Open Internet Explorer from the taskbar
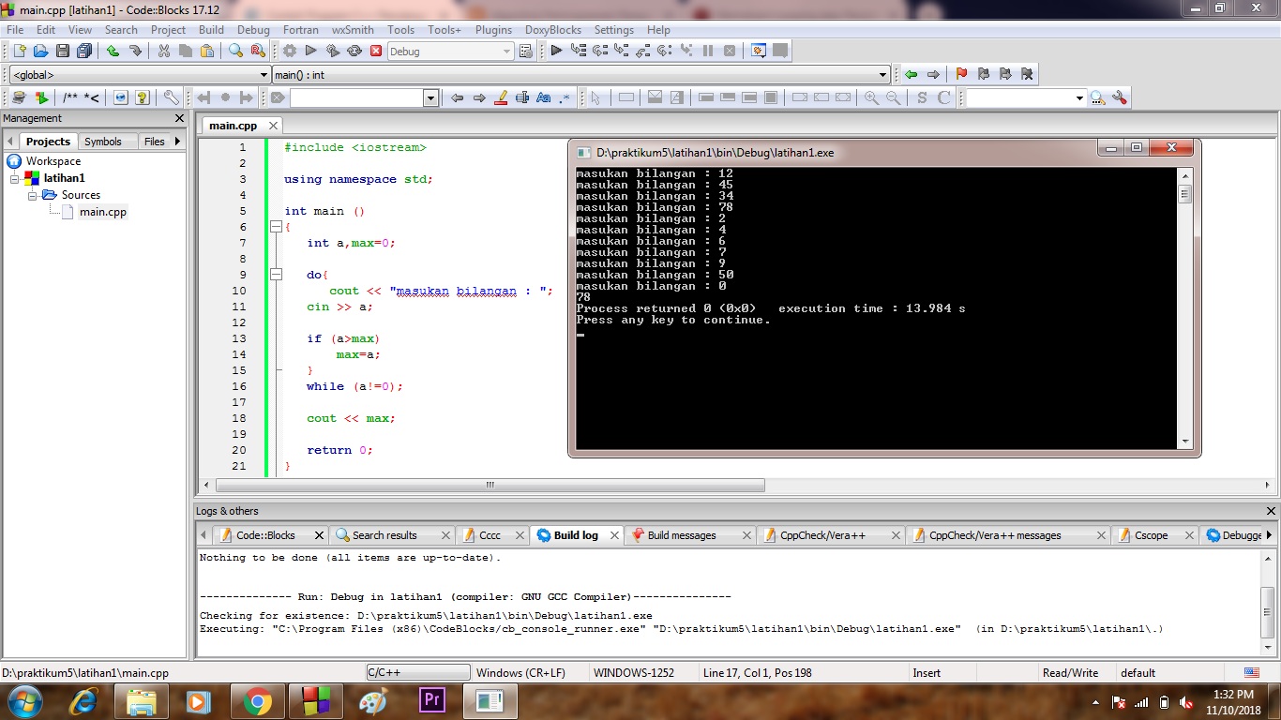Image resolution: width=1281 pixels, height=720 pixels. (83, 701)
